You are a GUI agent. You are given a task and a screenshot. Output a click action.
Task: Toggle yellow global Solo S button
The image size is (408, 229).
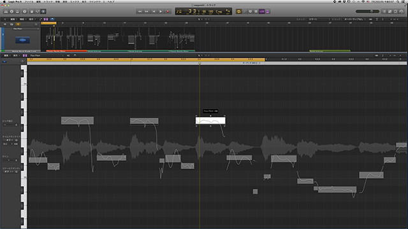(18, 24)
